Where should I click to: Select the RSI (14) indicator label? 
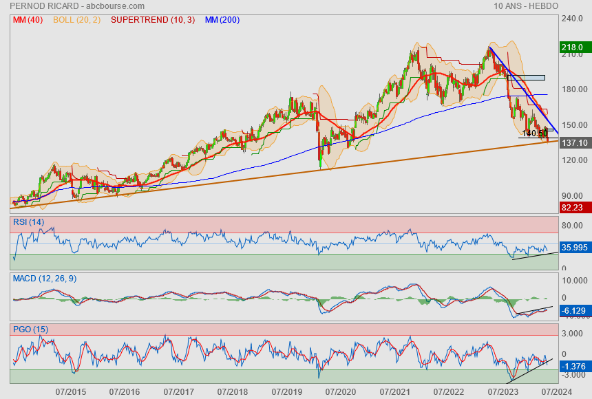(x=28, y=222)
